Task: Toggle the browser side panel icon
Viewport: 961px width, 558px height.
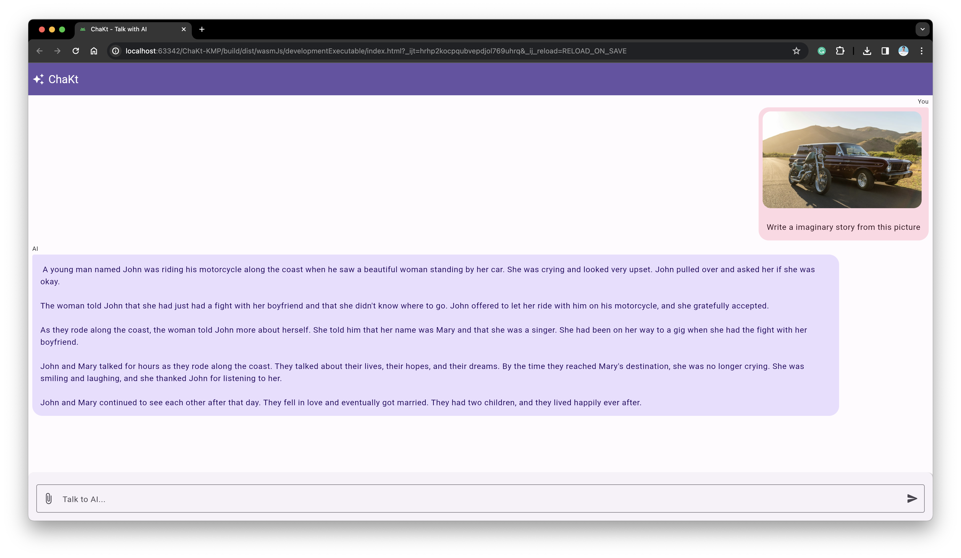Action: coord(885,51)
